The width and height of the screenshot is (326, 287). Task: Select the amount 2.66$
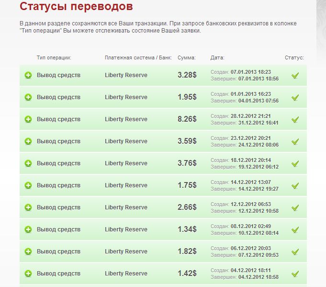coord(187,207)
